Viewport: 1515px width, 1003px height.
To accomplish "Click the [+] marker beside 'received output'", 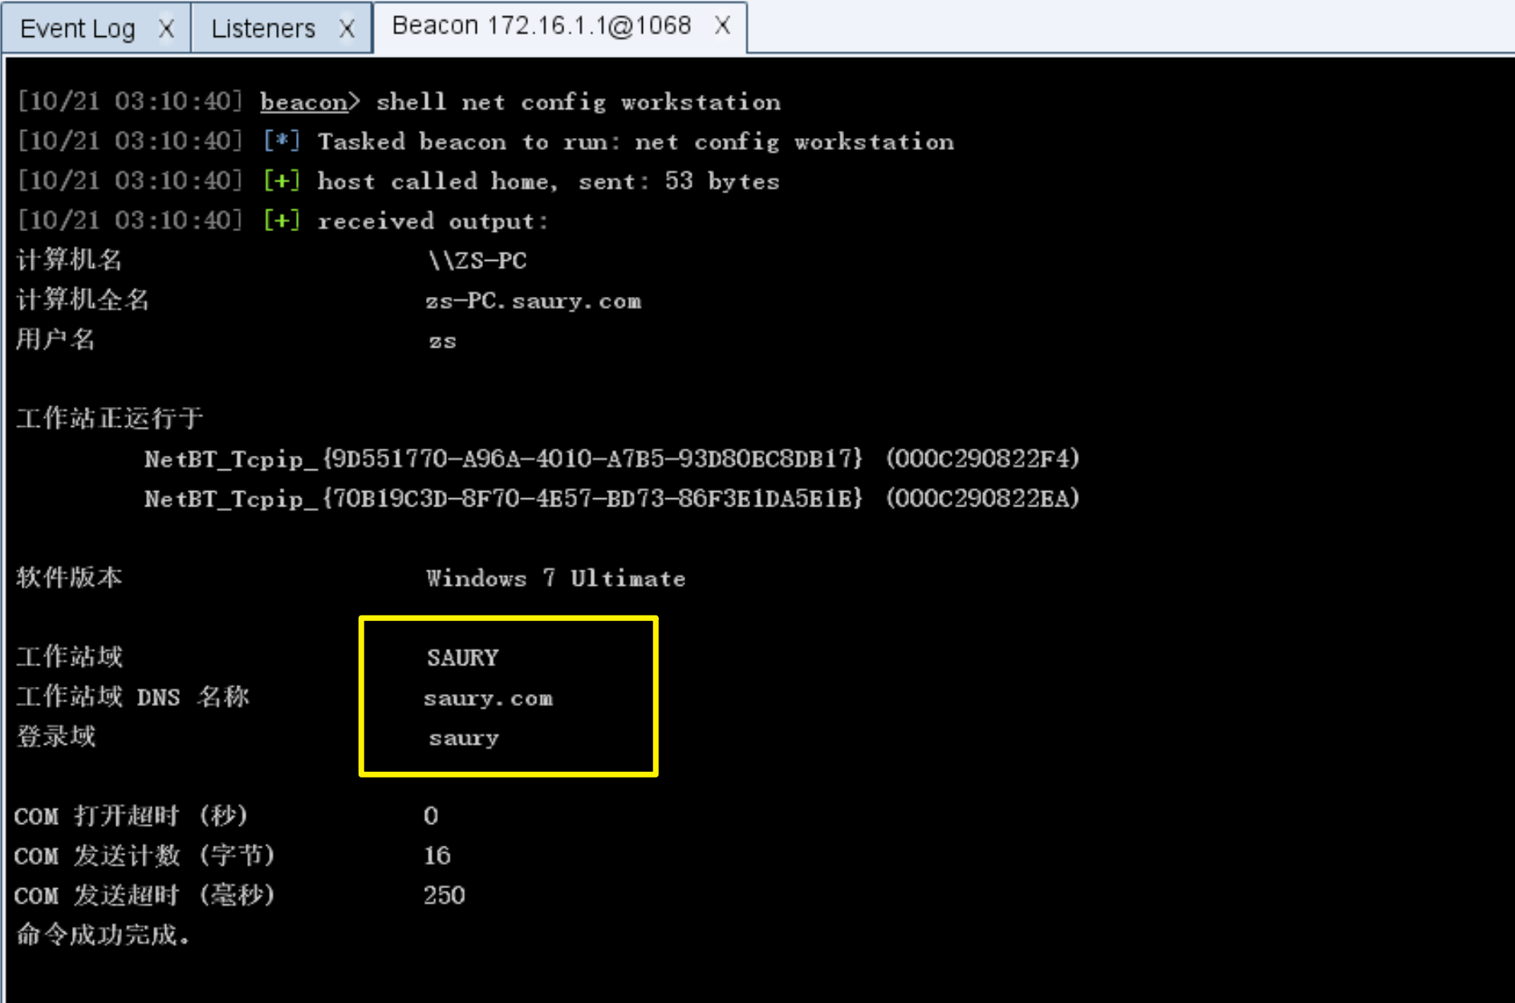I will coord(282,221).
